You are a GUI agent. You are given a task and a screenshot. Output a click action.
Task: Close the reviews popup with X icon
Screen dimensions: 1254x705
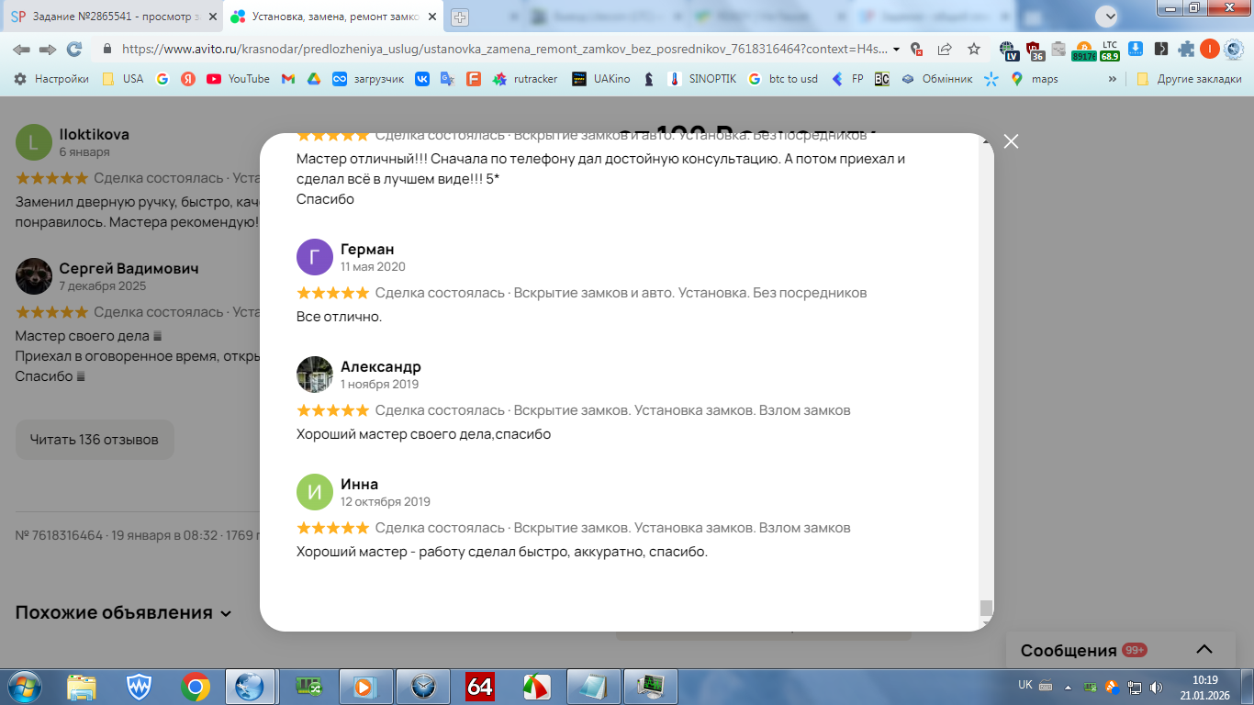point(1011,141)
